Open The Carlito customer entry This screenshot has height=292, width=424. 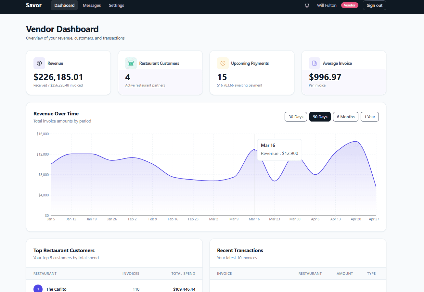tap(56, 289)
